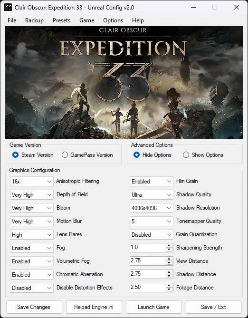Select Steam Version radio button
Image resolution: width=248 pixels, height=318 pixels.
[15, 155]
